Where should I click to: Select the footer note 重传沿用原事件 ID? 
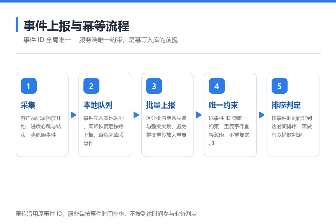(106, 214)
